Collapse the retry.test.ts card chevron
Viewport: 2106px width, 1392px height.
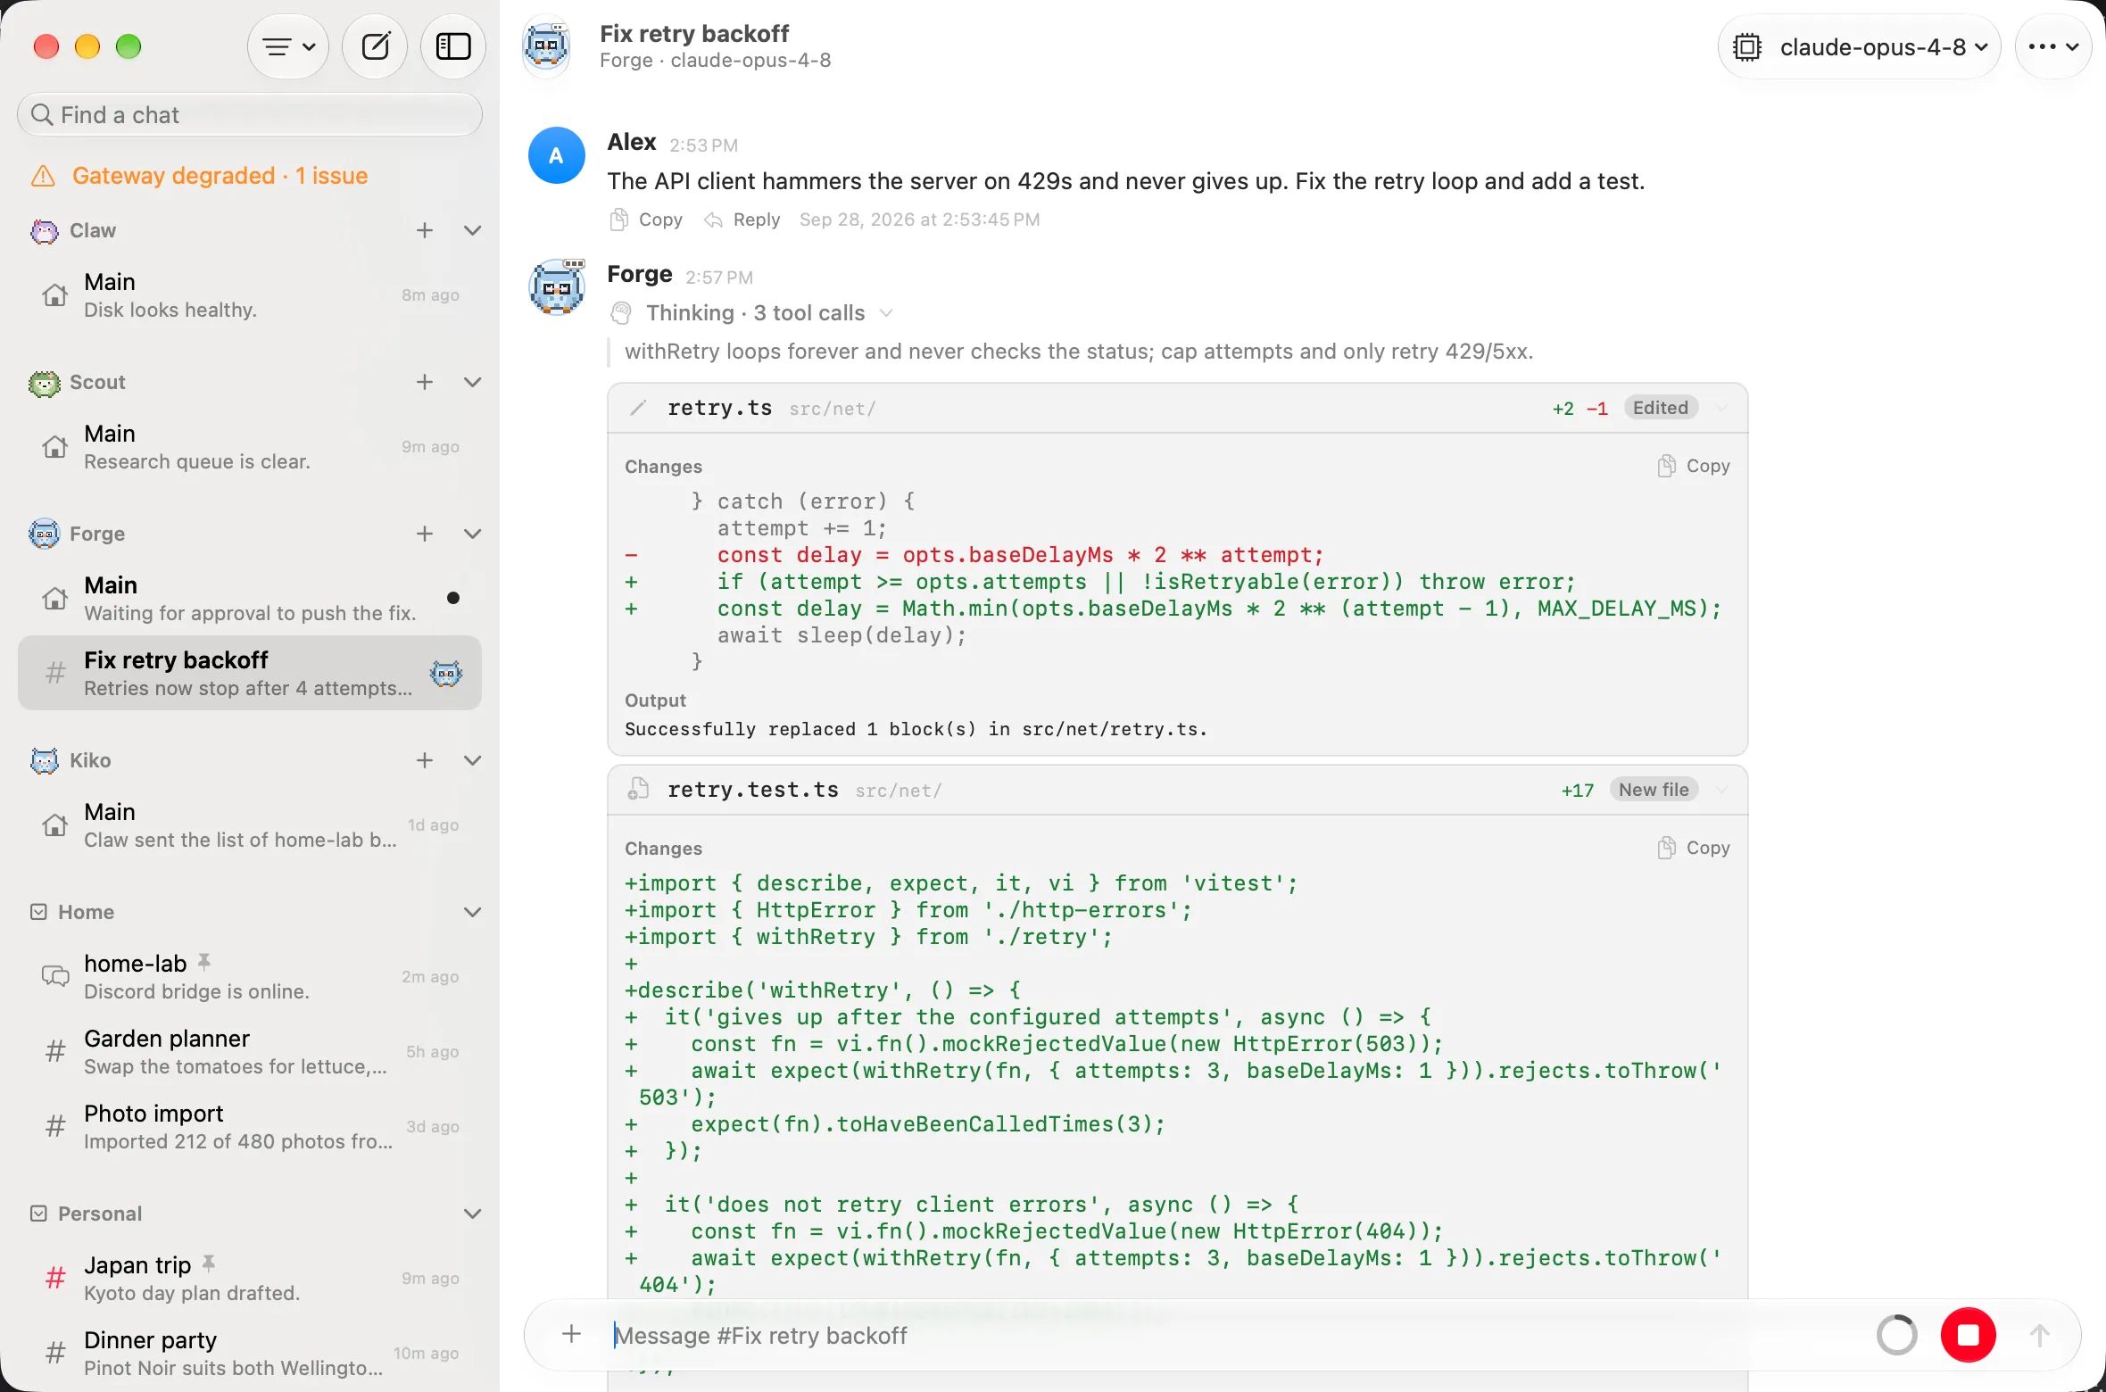coord(1722,790)
